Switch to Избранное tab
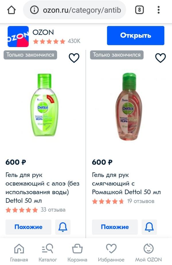Viewport: 172px width, 265px height. pos(111,252)
